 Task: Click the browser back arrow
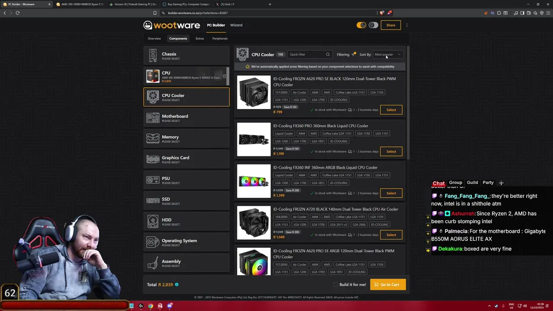5,13
